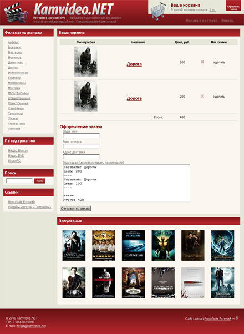Screen dimensions: 244x334
Task: Open the second Дорога title link
Action: click(134, 98)
